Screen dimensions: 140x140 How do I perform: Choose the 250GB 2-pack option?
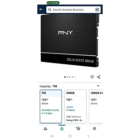pos(96,106)
